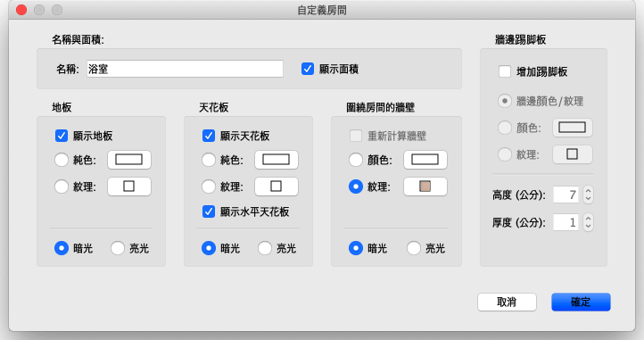Click the disabled 重新計算牆壁 checkbox
Screen dimensions: 644x340
[x=356, y=136]
